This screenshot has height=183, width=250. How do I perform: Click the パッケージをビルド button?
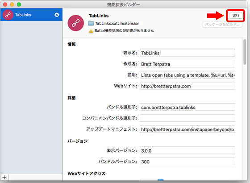coord(222,25)
